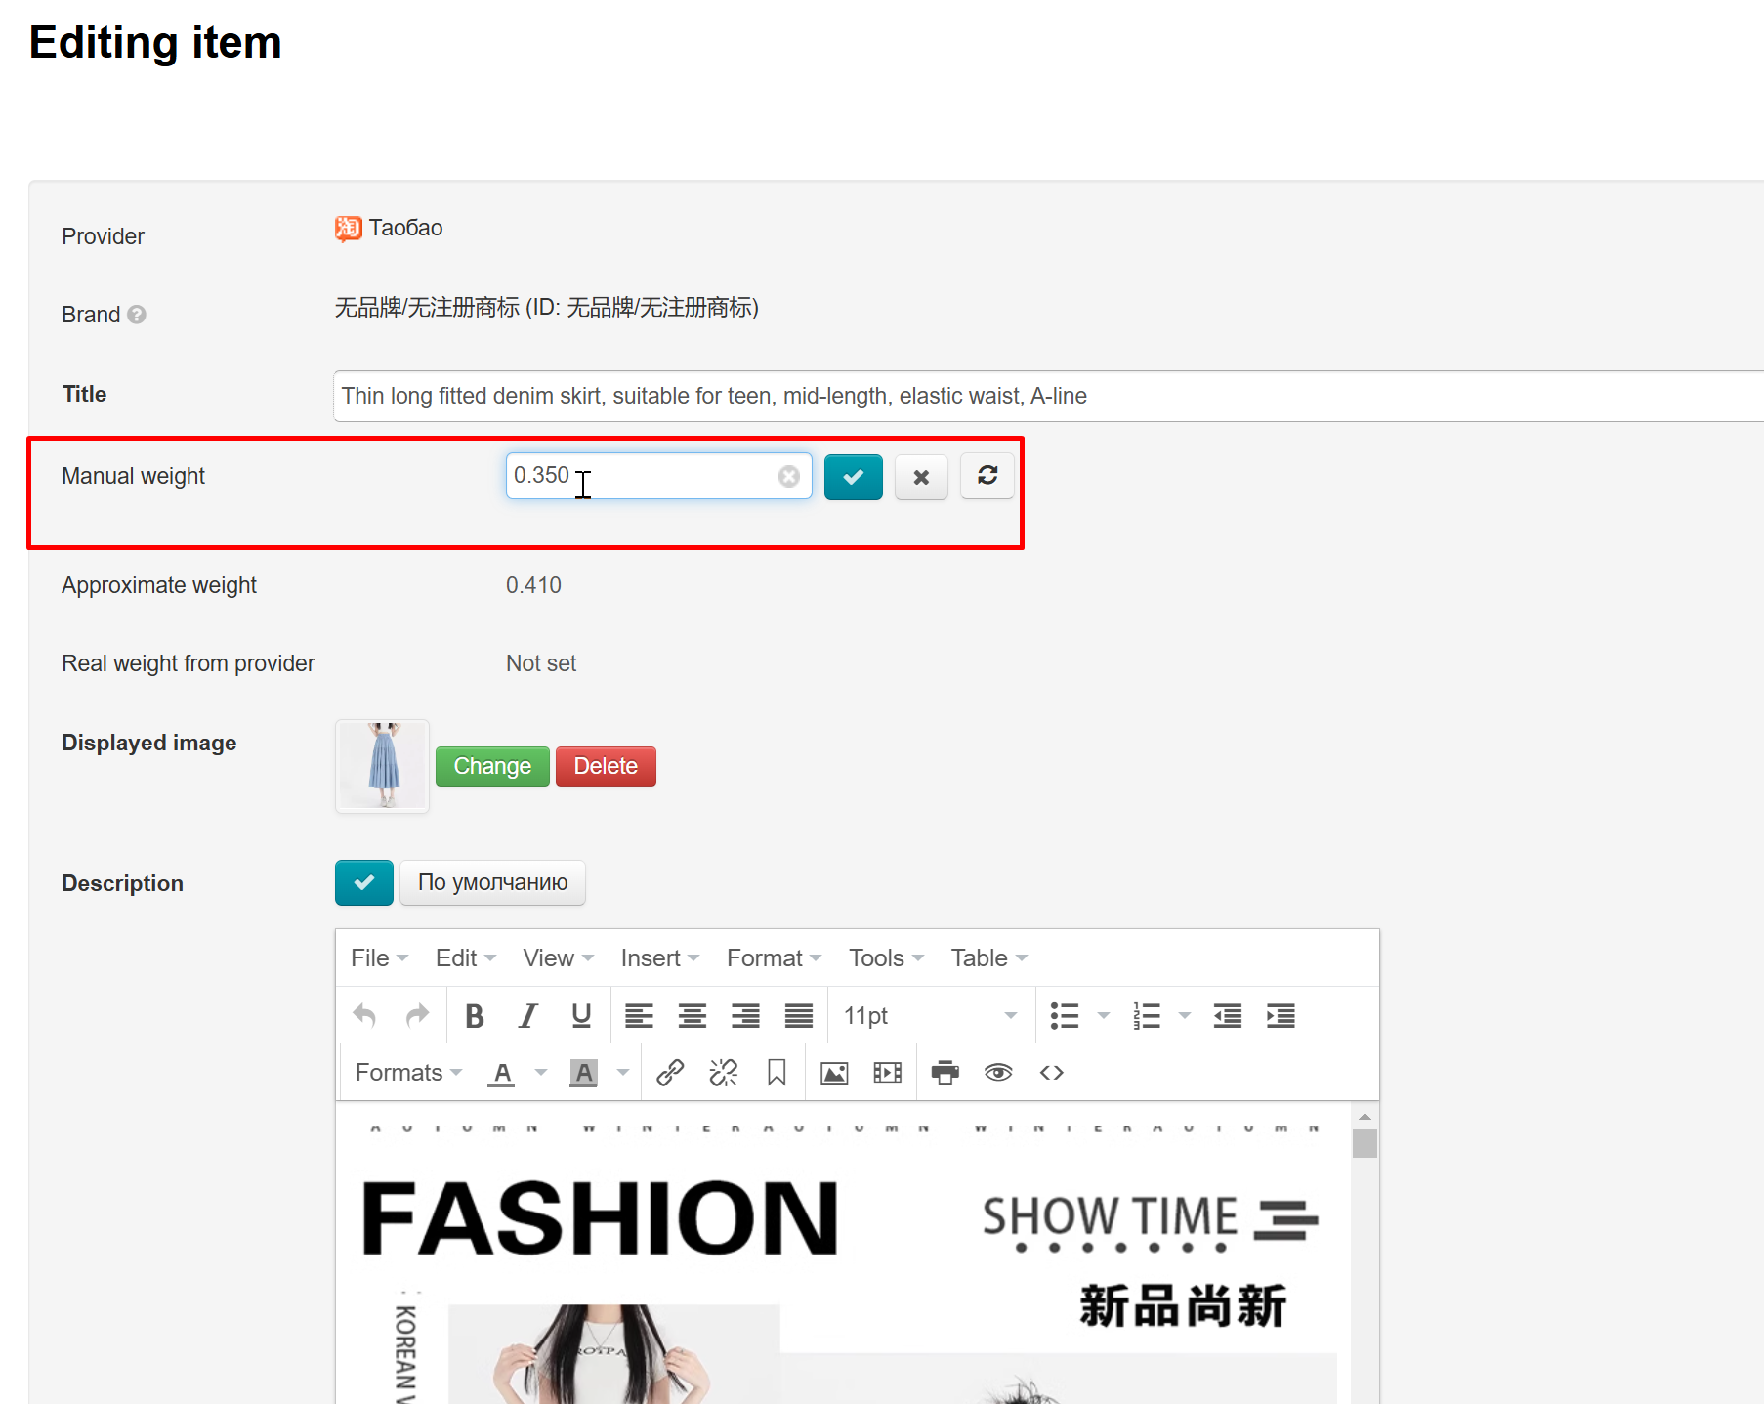Open the text color picker arrow
1764x1404 pixels.
pos(541,1073)
